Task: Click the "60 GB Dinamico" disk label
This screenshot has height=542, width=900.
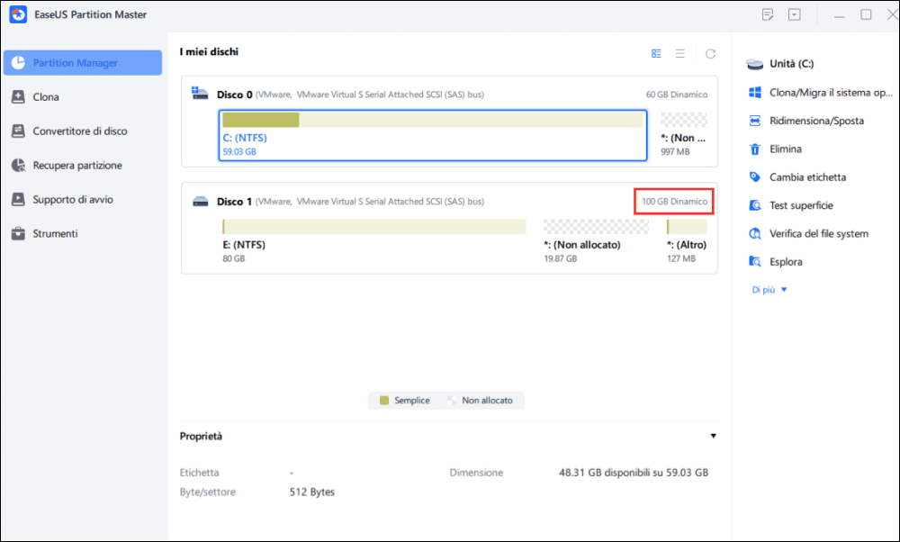Action: 677,95
